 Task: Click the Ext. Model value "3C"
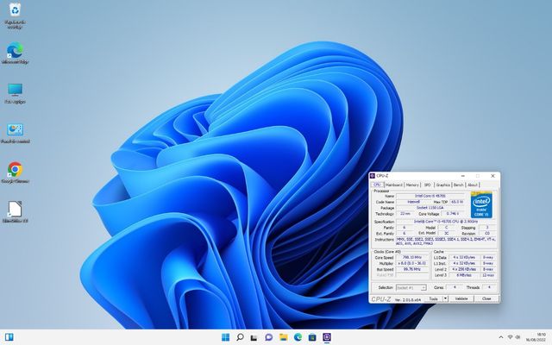click(x=447, y=233)
